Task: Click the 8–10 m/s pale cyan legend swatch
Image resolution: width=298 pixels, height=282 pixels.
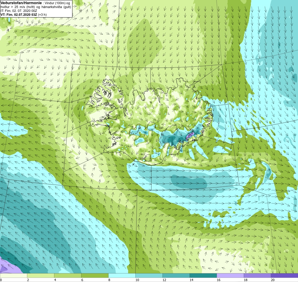Action: [x=122, y=275]
